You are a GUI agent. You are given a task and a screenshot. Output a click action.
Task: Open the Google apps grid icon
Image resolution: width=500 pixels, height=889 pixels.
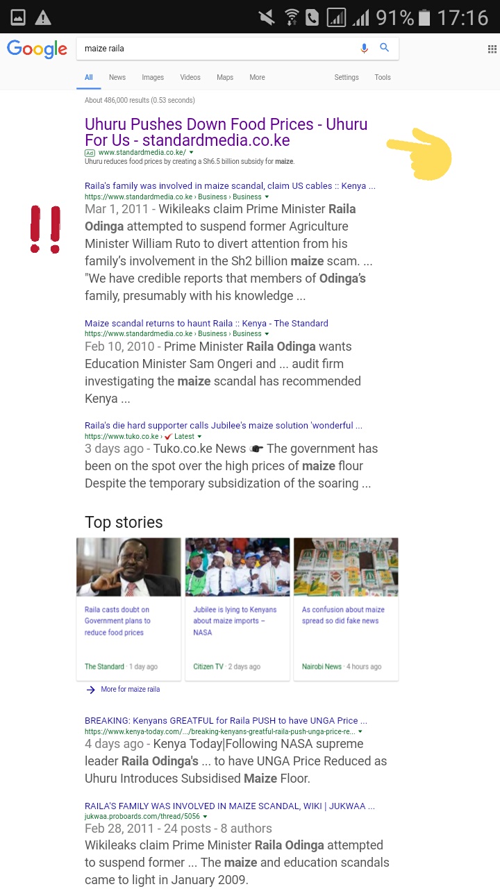[492, 49]
